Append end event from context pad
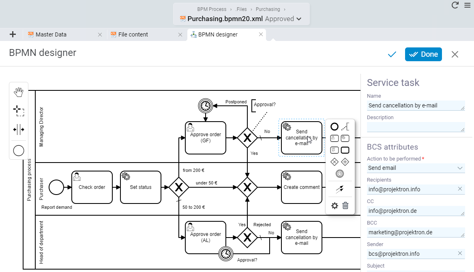Viewport: 474px width, 272px height. [335, 126]
